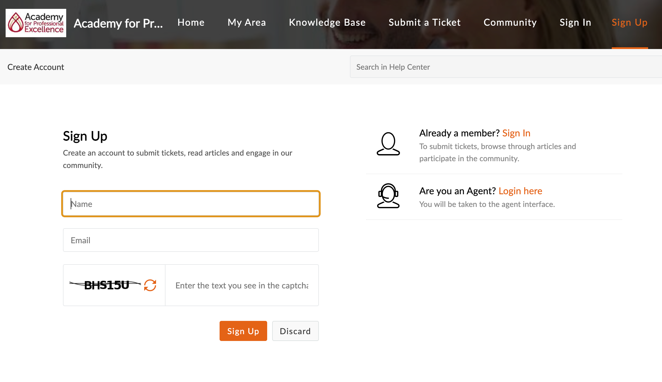Open the Community section
The height and width of the screenshot is (382, 662).
pos(510,22)
